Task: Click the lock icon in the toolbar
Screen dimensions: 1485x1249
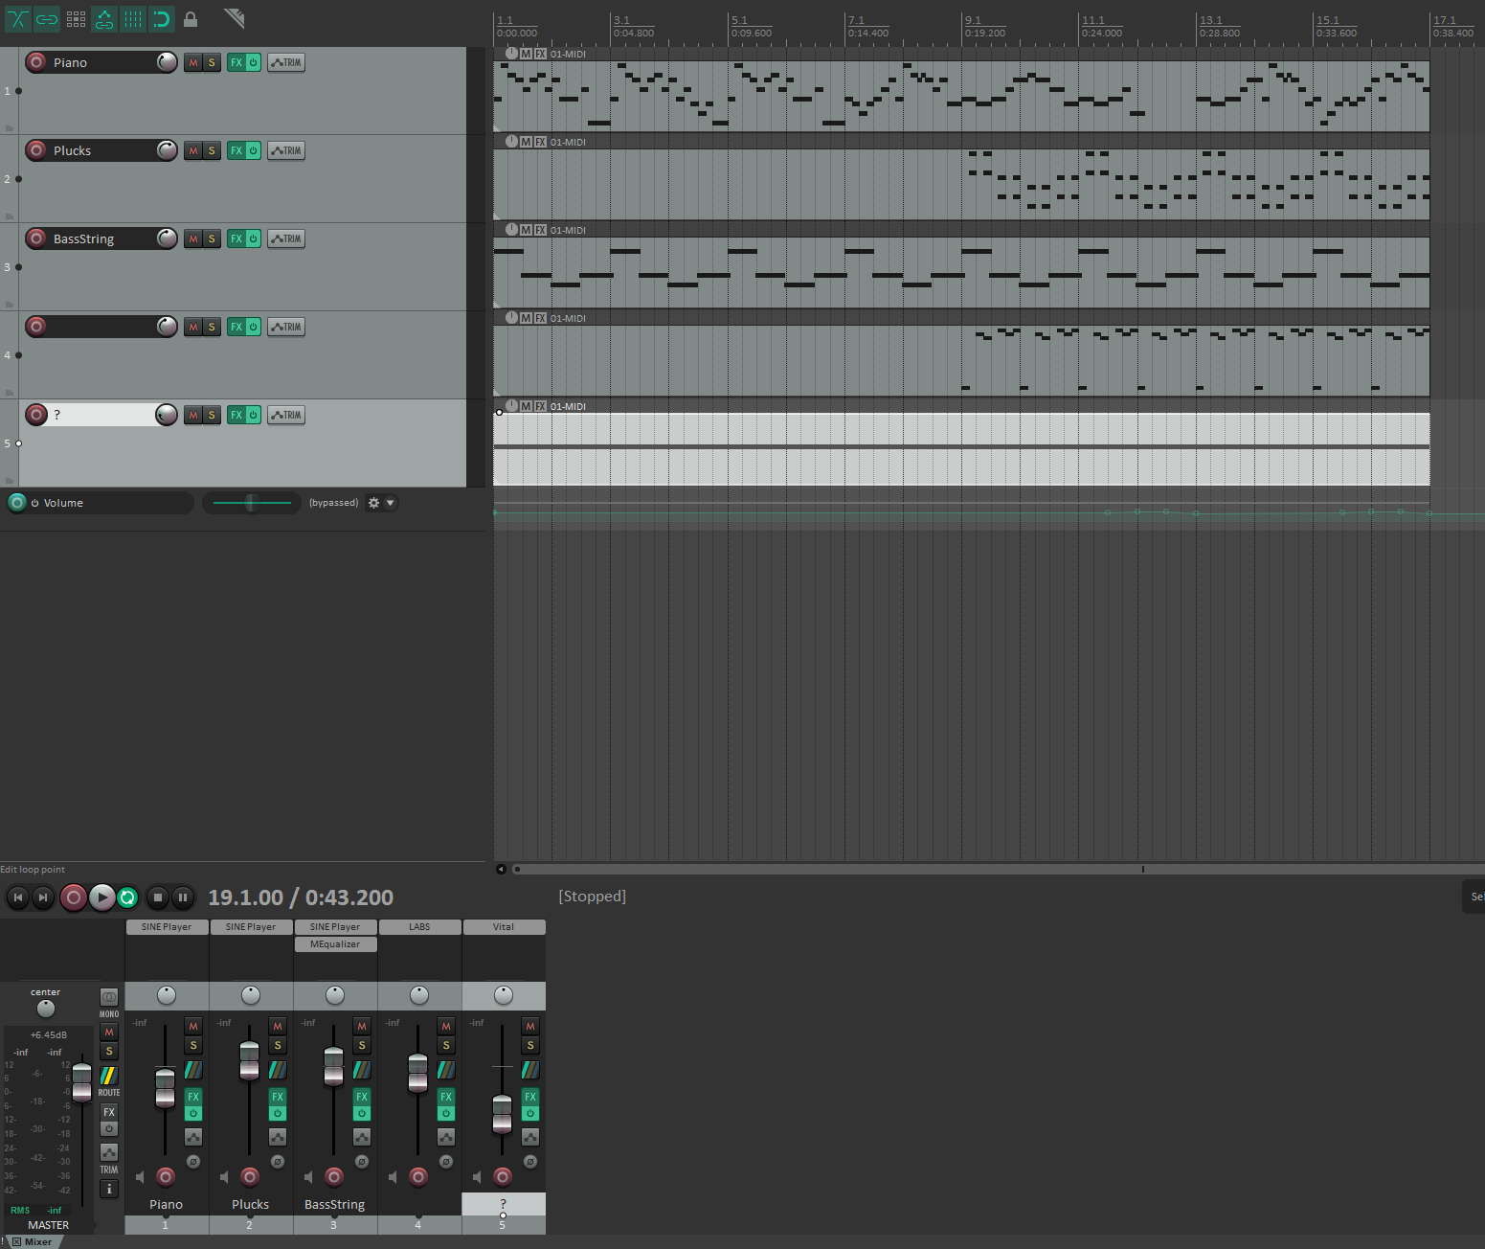Action: 190,19
